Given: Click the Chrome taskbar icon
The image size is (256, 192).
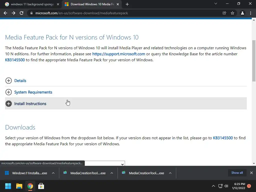Looking at the screenshot, I should tap(30, 186).
